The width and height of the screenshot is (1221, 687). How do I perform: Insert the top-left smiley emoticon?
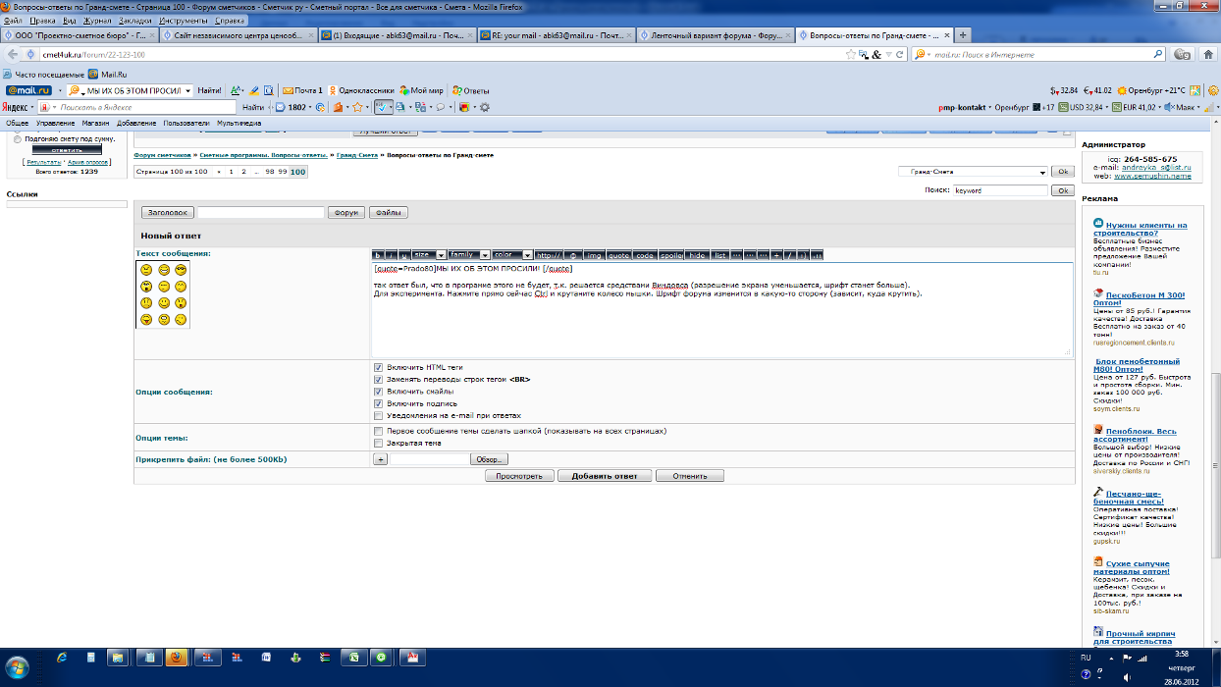tap(146, 269)
